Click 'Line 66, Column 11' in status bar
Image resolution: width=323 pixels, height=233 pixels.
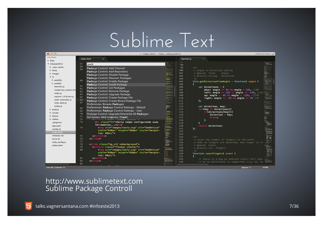(x=56, y=167)
